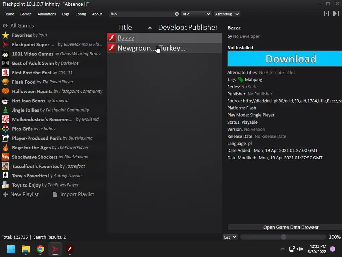Click the Jingle Jollies tree icon
The height and width of the screenshot is (257, 342).
[5, 110]
